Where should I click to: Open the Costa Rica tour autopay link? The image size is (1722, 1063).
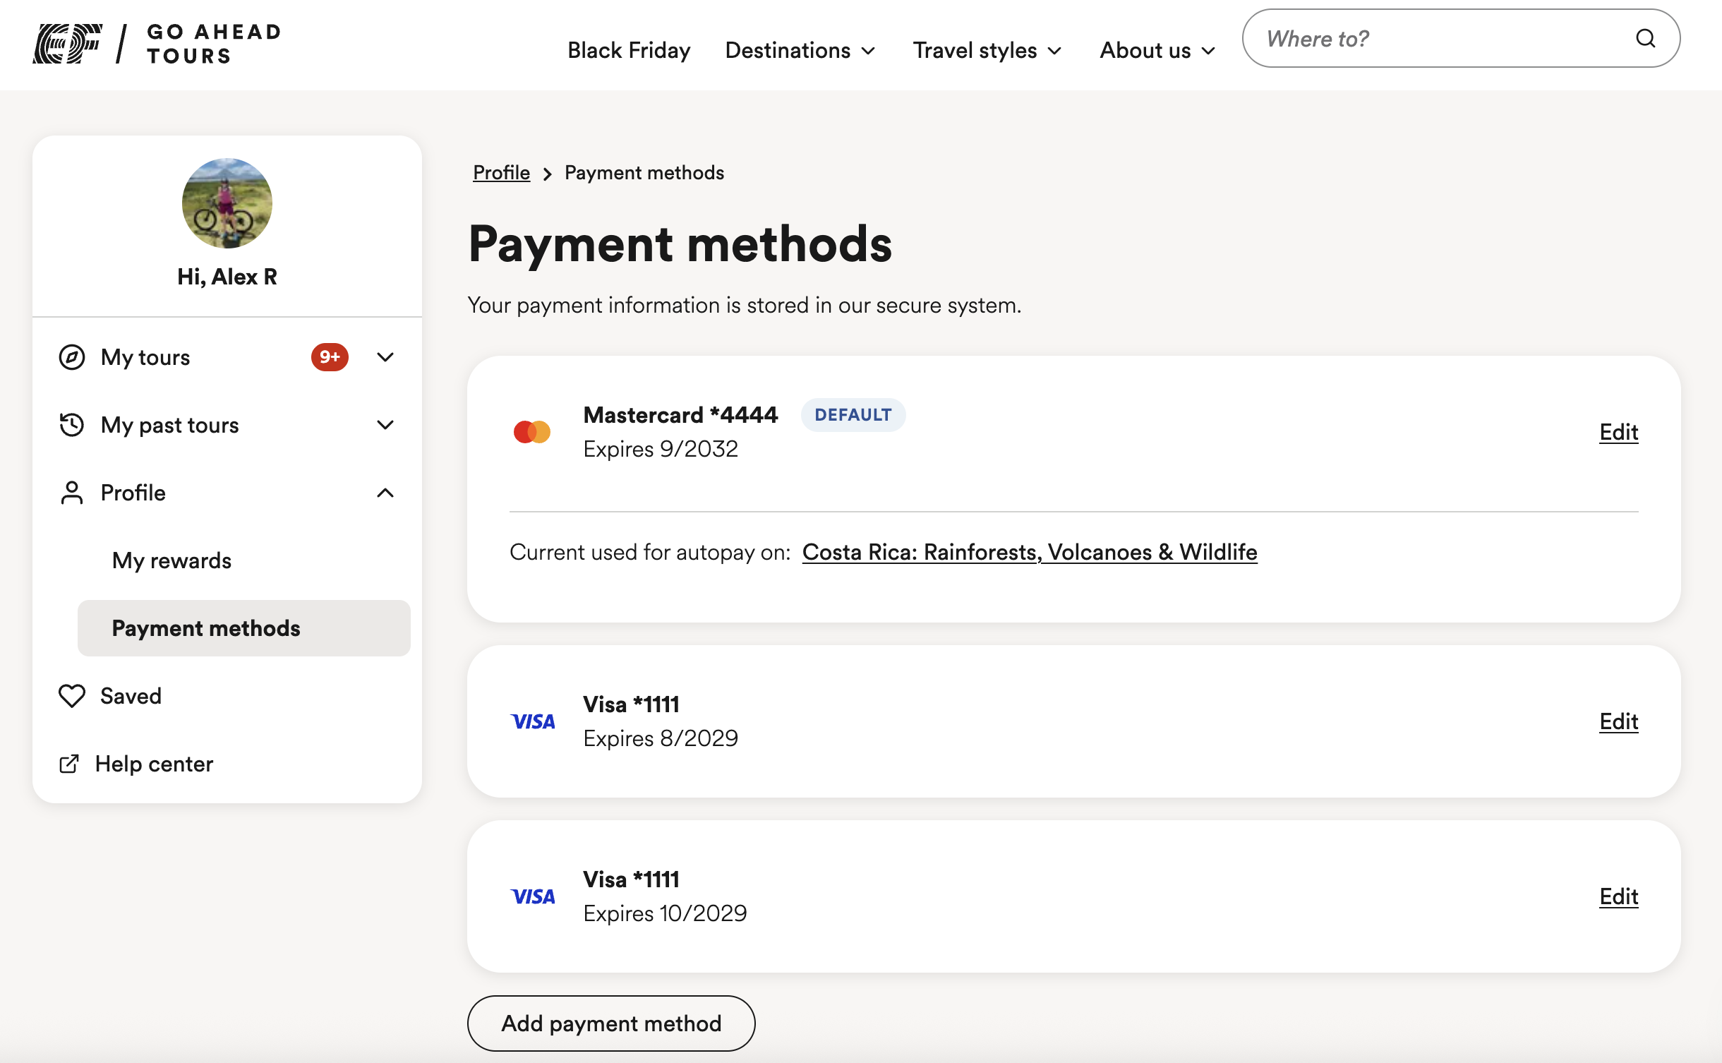pos(1028,552)
